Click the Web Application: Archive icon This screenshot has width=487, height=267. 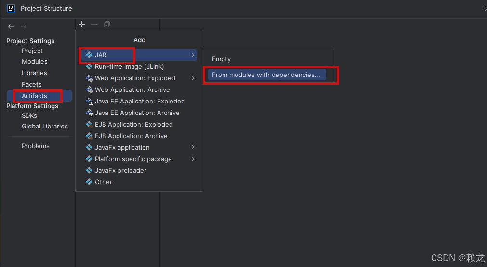tap(90, 90)
